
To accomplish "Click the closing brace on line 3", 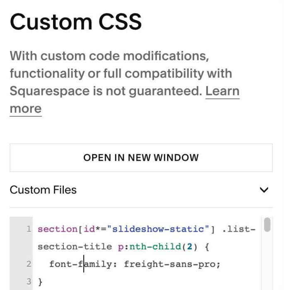I will coord(40,282).
